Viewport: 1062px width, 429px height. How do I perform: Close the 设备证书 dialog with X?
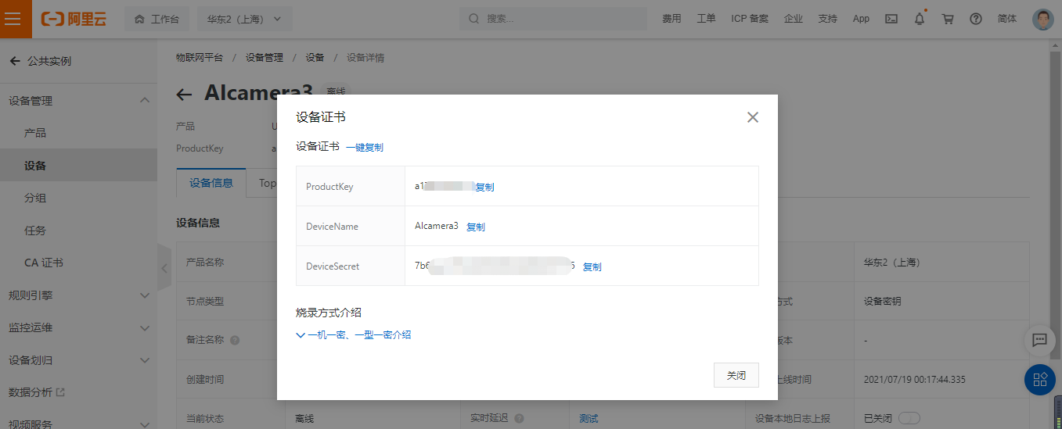coord(753,117)
